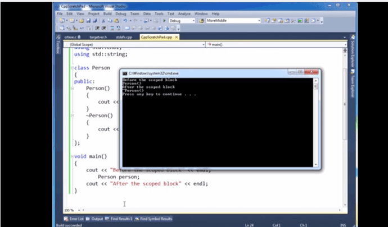The width and height of the screenshot is (388, 227).
Task: Click the Uncomment selected lines icon
Action: click(x=119, y=28)
